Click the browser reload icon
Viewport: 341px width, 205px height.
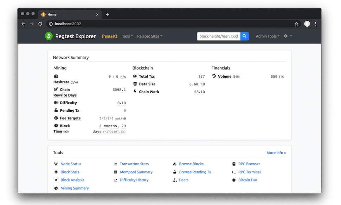40,24
